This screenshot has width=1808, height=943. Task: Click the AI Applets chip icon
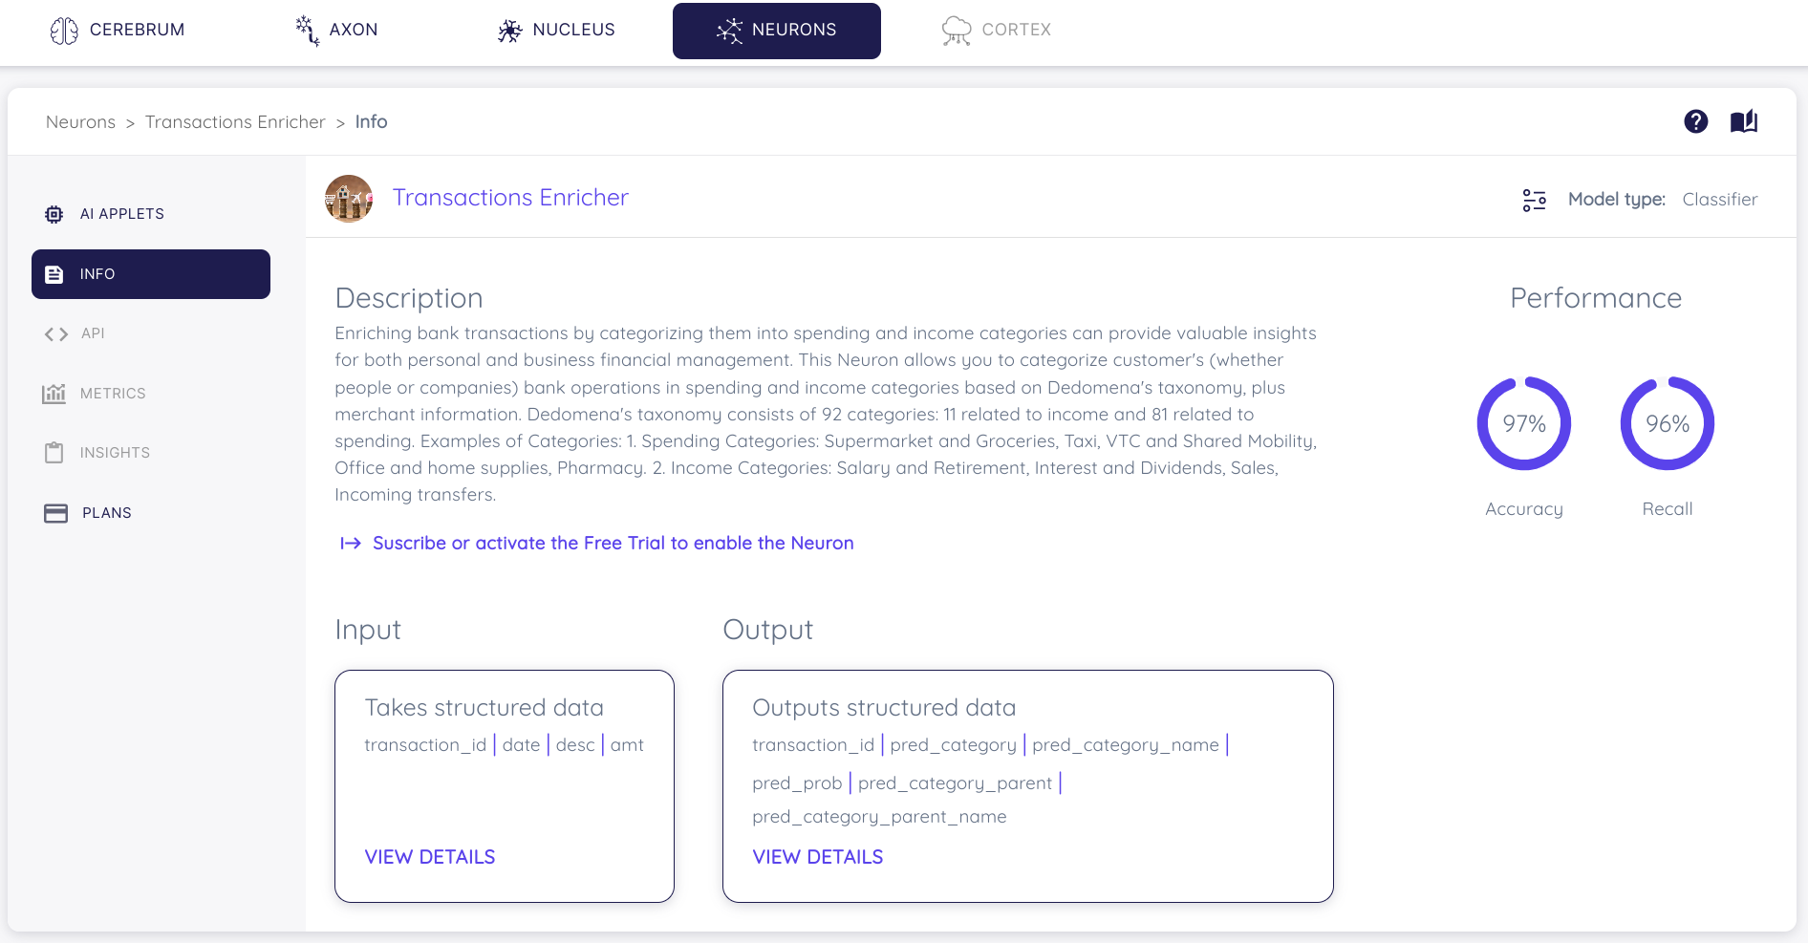coord(54,214)
